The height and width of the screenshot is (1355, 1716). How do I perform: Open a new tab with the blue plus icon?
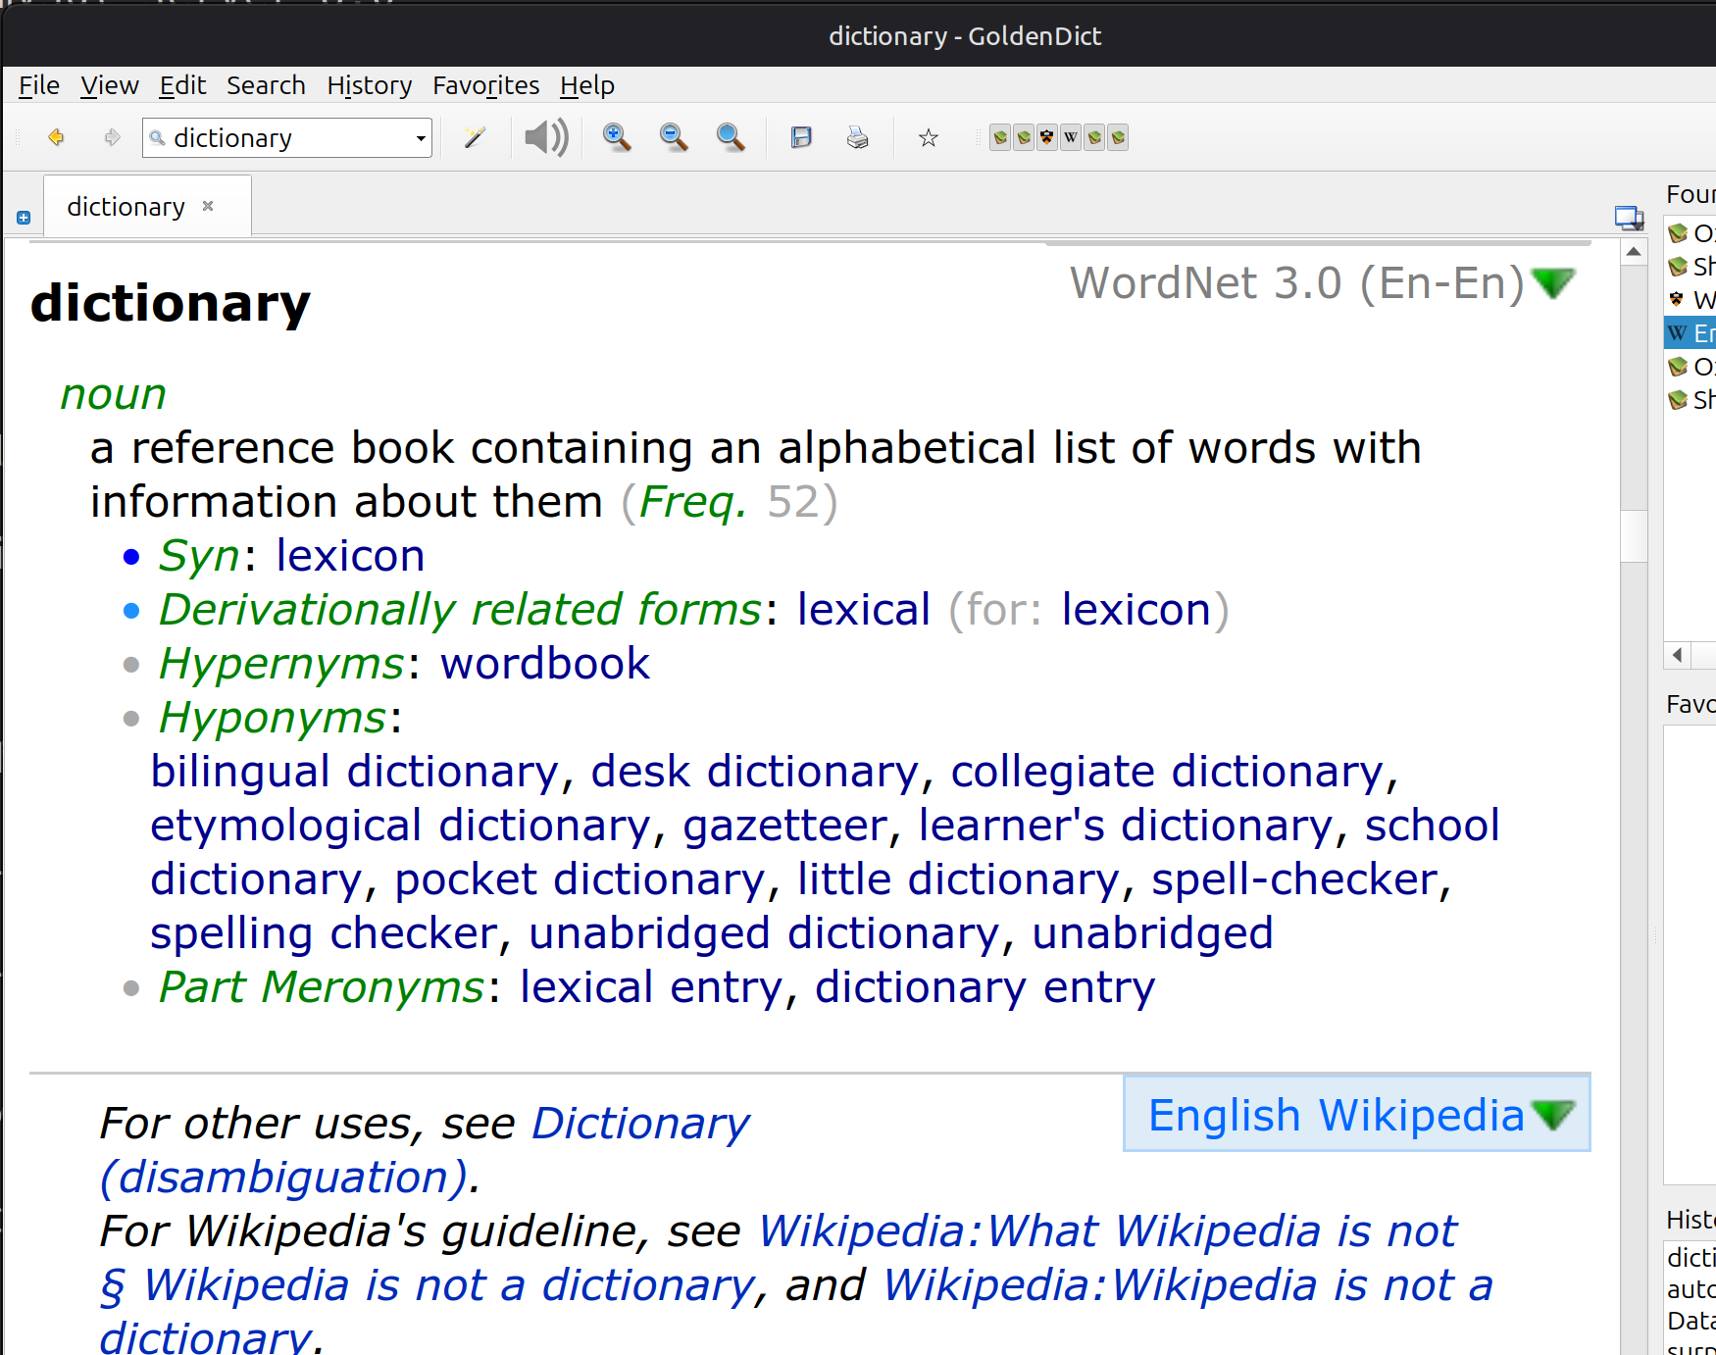coord(24,218)
